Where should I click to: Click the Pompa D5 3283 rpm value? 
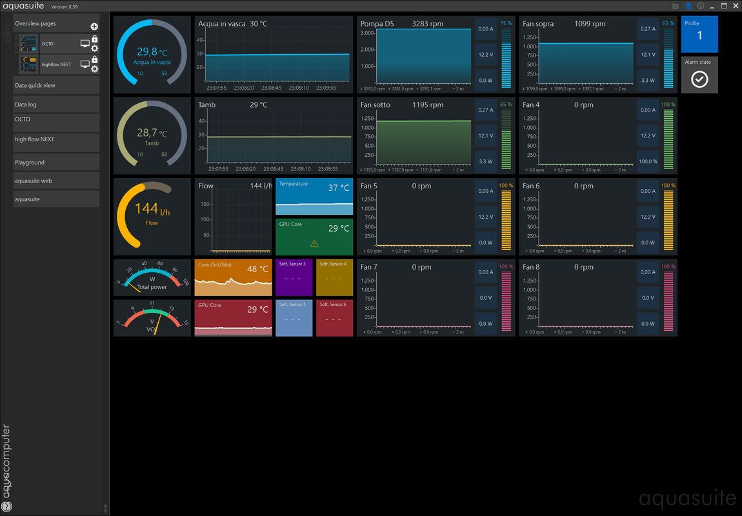coord(427,24)
